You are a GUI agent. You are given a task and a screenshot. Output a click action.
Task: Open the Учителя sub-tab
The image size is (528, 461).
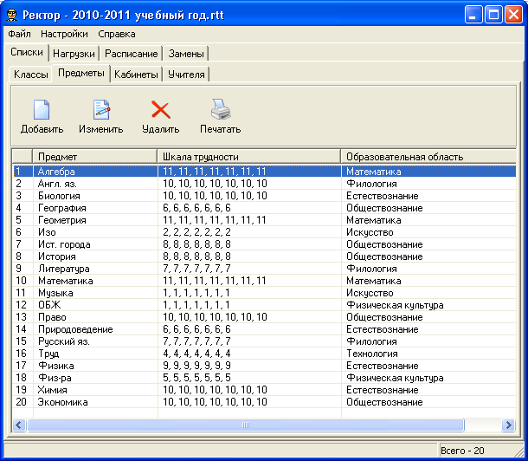tap(186, 75)
